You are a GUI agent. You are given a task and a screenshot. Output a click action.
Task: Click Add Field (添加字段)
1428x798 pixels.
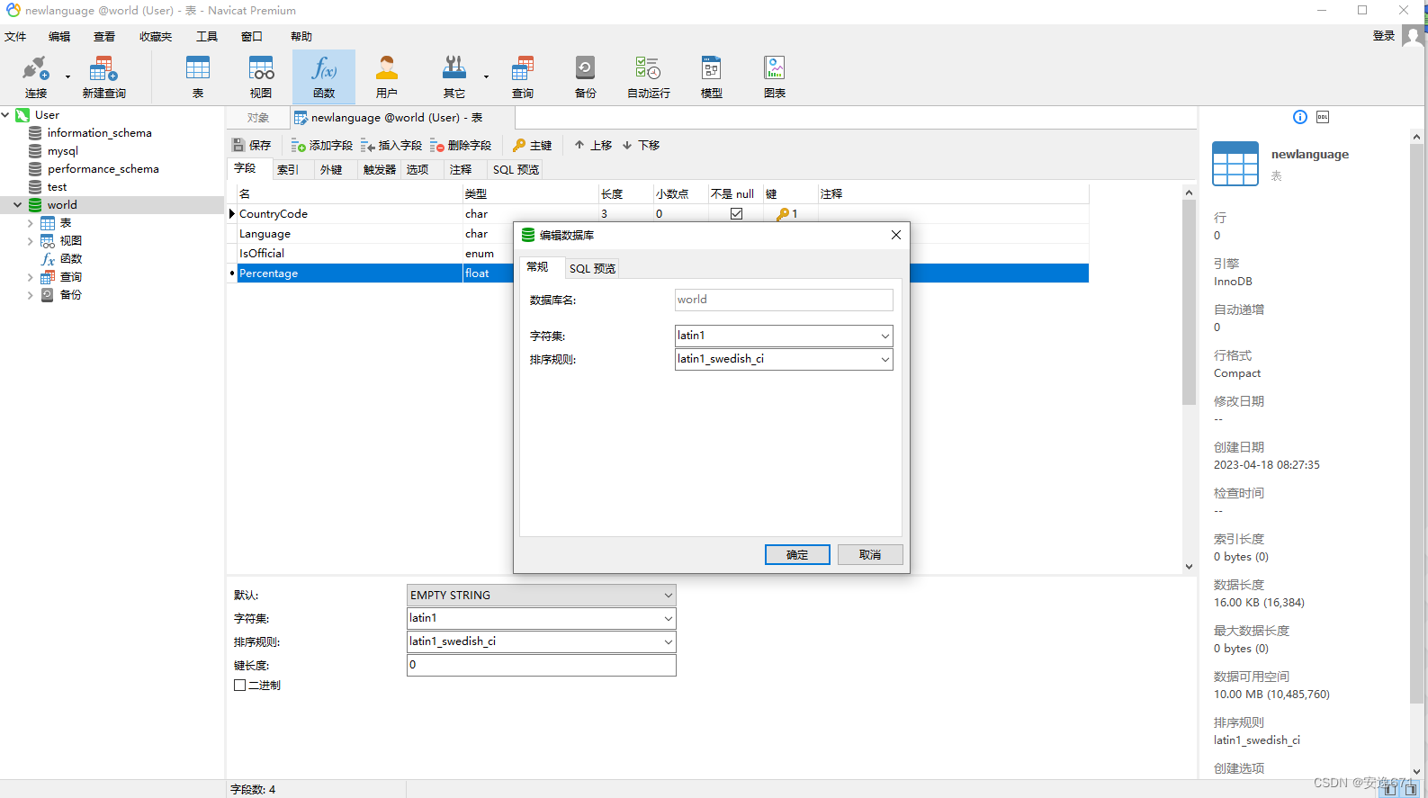(x=322, y=145)
